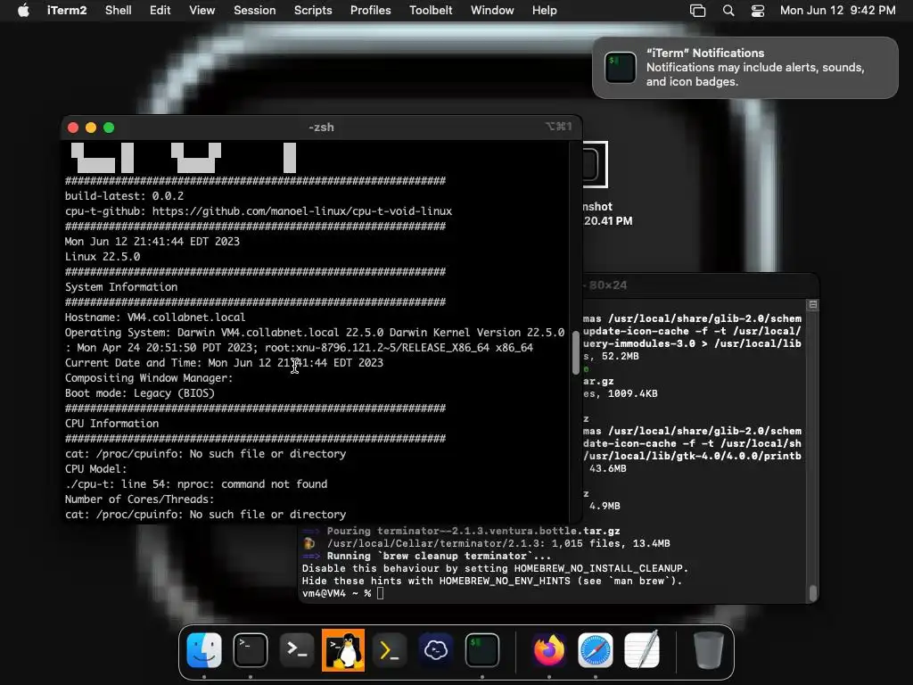Click the 80x24 title of background Terminal
The image size is (913, 685).
tap(608, 285)
